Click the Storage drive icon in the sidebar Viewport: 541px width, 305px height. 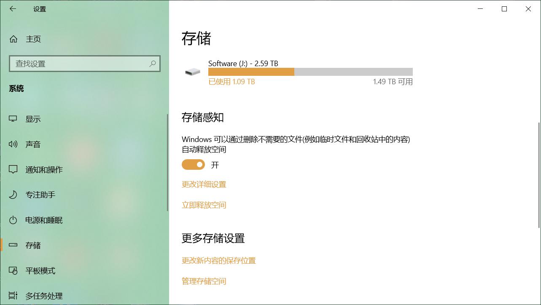pyautogui.click(x=13, y=245)
